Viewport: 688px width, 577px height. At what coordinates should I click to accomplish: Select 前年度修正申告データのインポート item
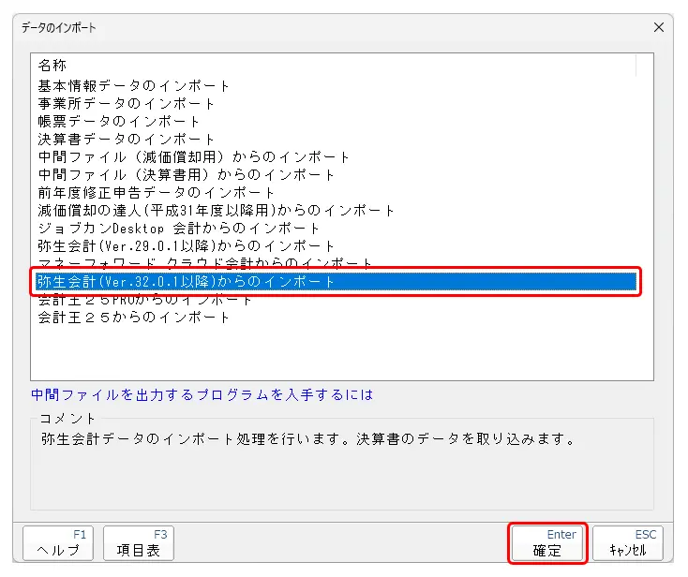[x=157, y=192]
